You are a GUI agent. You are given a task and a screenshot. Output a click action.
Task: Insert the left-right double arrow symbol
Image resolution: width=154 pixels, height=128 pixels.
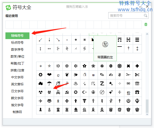point(49,49)
